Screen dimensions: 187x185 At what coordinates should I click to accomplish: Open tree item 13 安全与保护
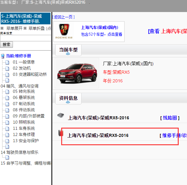[x=26, y=141]
